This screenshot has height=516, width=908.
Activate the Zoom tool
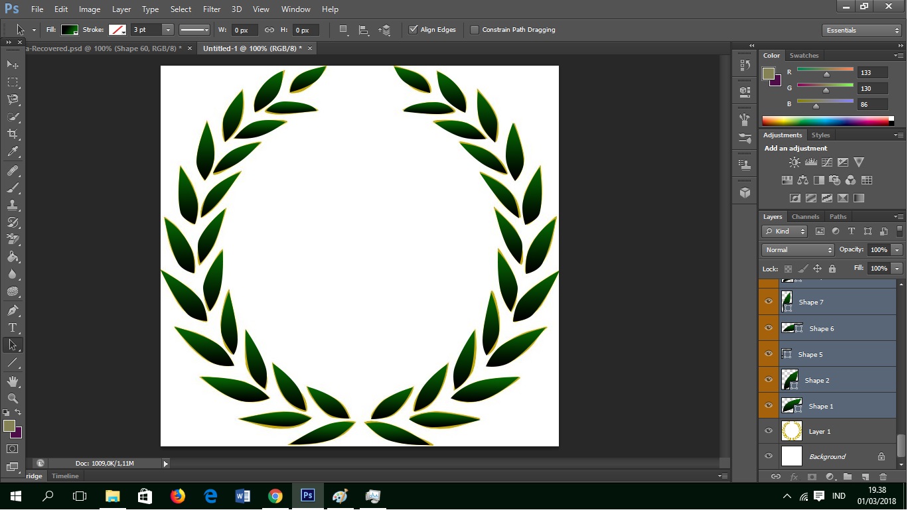point(13,398)
